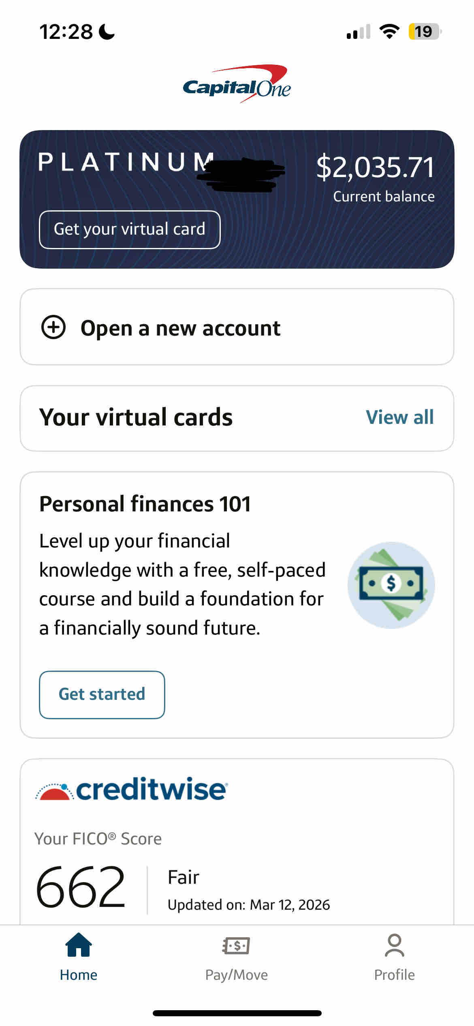Tap the battery indicator showing 19
The height and width of the screenshot is (1026, 474).
[x=424, y=32]
